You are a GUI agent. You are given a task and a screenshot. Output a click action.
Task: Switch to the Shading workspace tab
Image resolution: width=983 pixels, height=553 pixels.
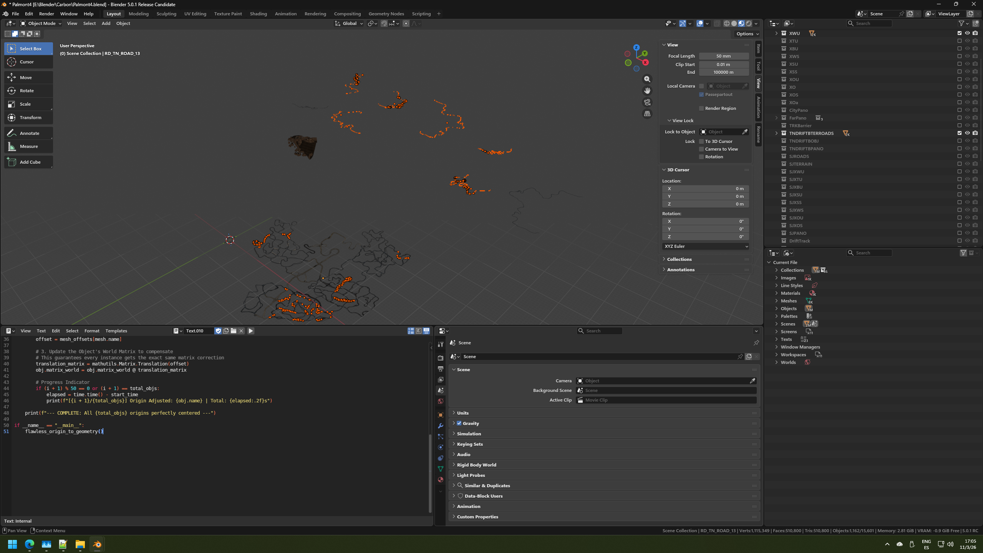(x=258, y=14)
